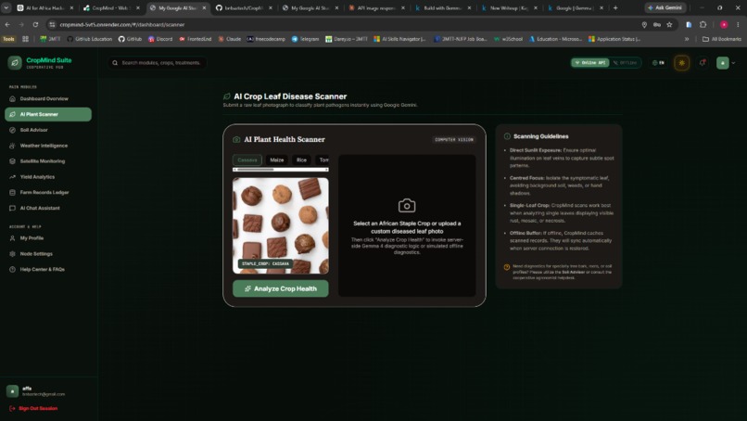
Task: Reload the page with refresh icon
Action: (35, 24)
